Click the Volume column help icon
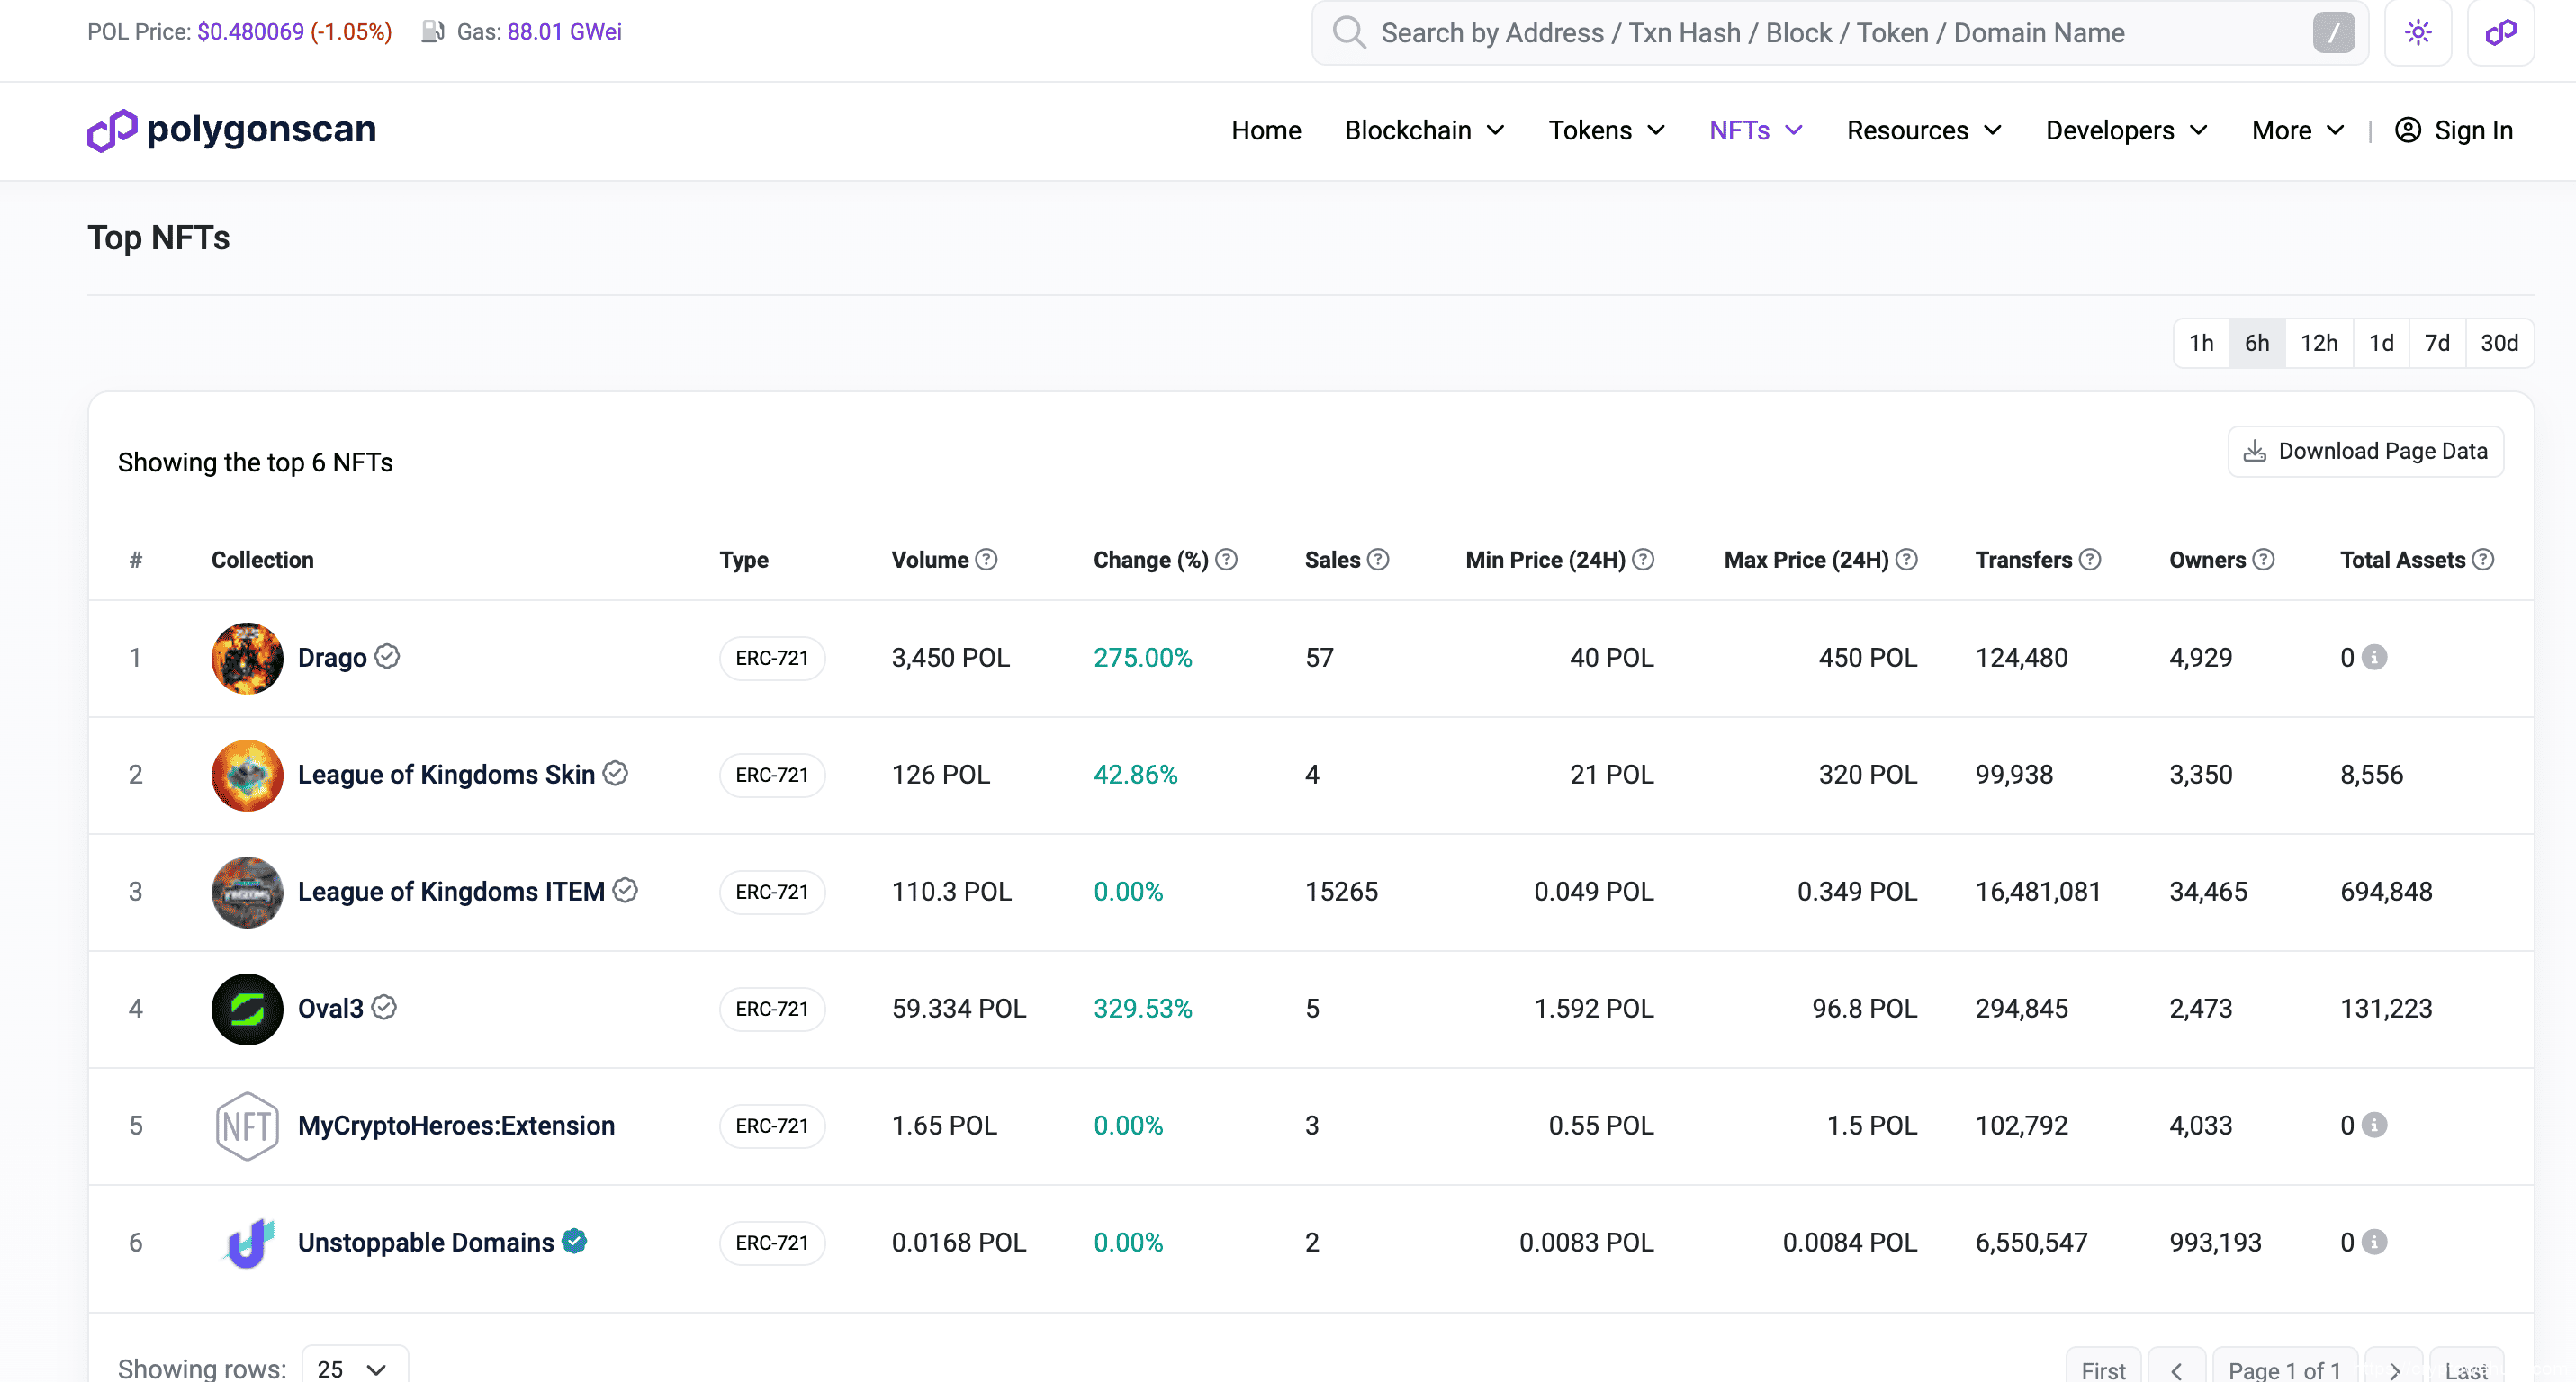The height and width of the screenshot is (1382, 2576). click(x=986, y=560)
